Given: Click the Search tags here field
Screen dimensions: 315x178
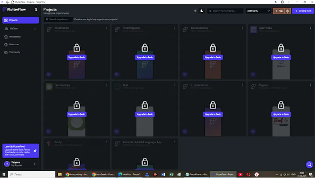Looking at the screenshot, I should (x=59, y=19).
